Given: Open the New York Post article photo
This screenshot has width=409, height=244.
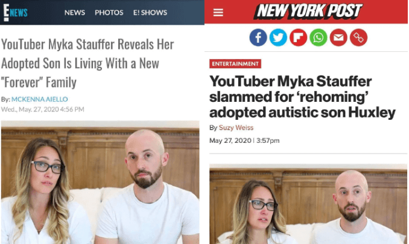Looking at the screenshot, I should (x=308, y=204).
